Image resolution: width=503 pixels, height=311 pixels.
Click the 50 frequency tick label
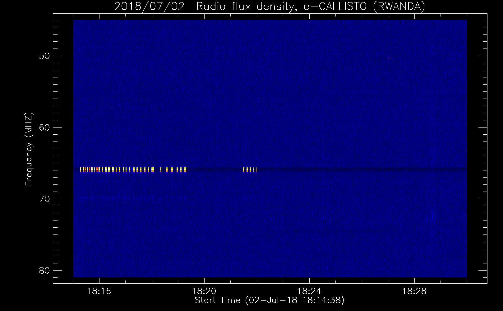point(45,56)
